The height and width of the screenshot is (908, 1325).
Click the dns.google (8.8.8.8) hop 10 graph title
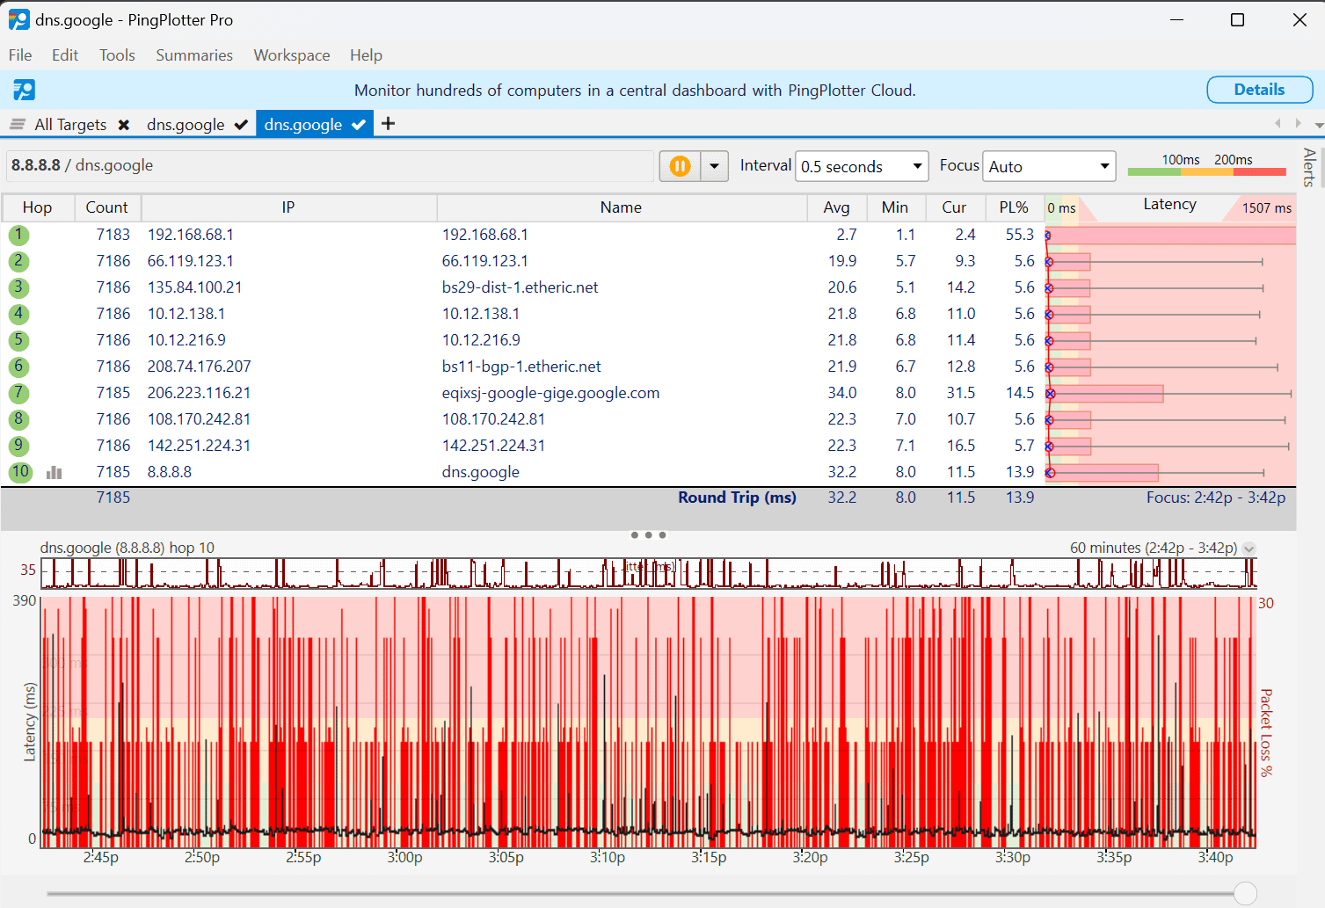point(127,548)
